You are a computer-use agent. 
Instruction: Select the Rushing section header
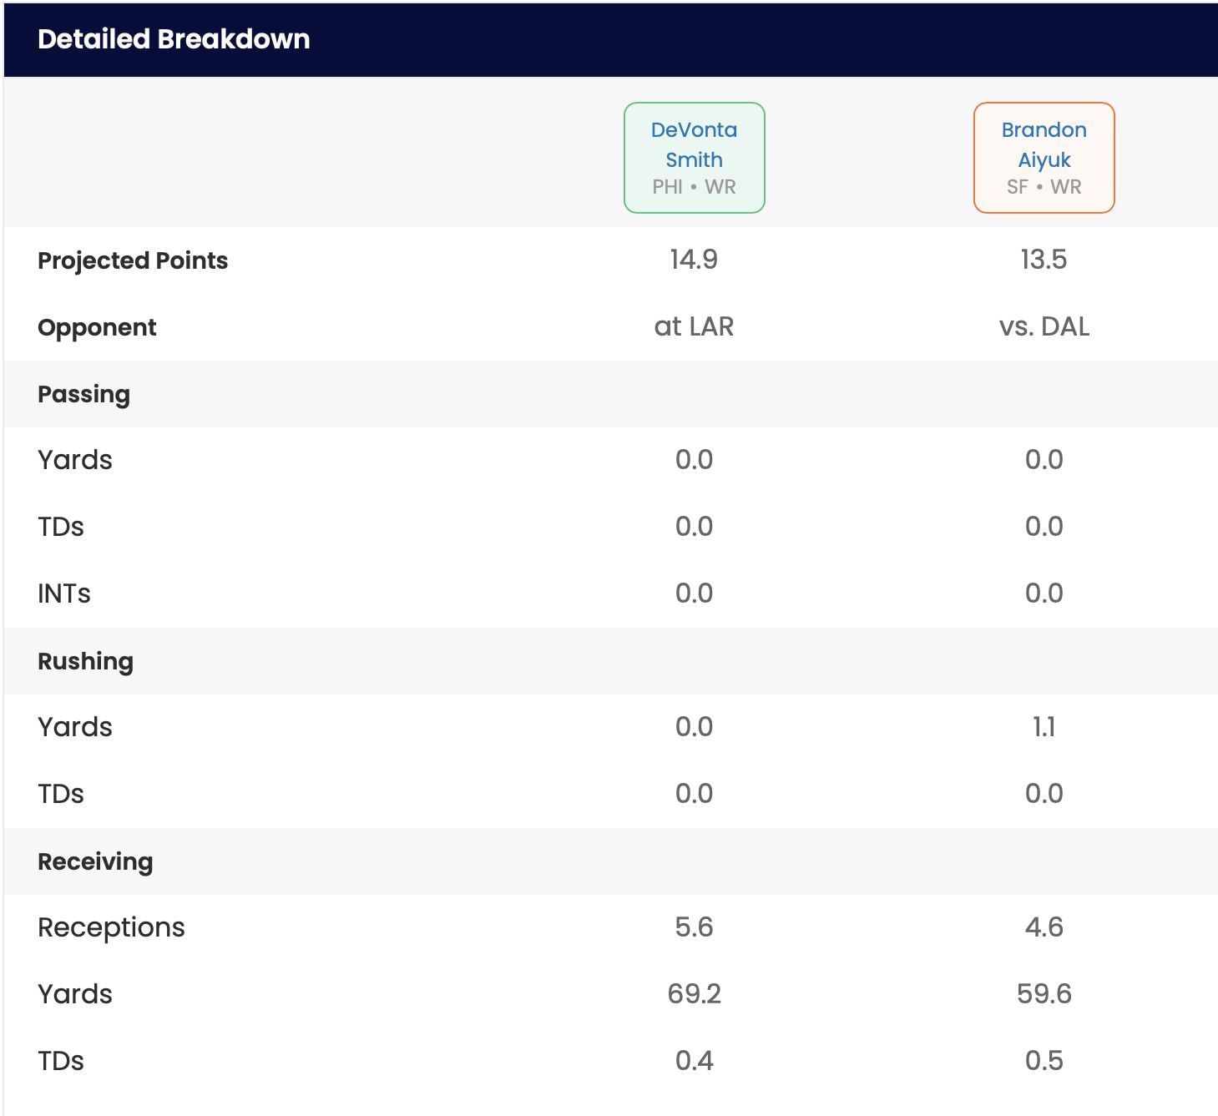85,661
